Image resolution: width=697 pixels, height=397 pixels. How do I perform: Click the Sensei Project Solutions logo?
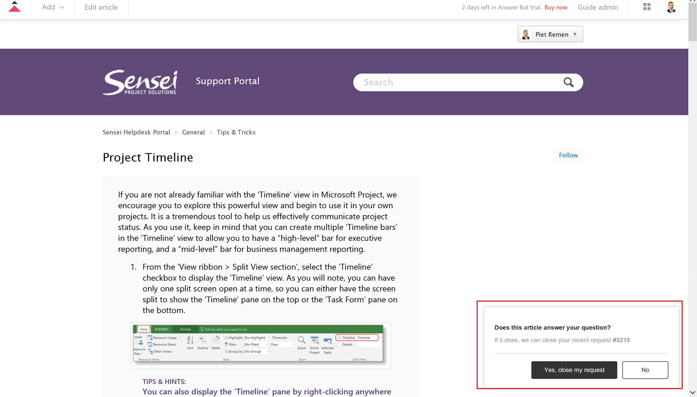(140, 82)
